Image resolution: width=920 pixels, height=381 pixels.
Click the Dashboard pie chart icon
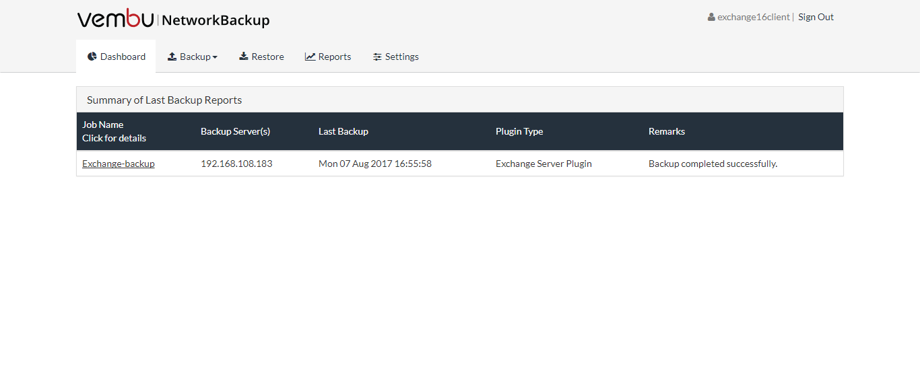[x=92, y=57]
